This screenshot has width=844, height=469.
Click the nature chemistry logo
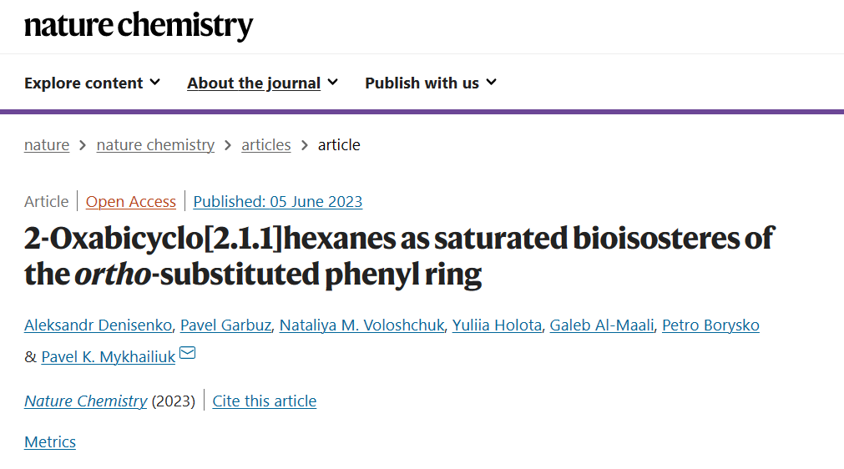coord(139,26)
